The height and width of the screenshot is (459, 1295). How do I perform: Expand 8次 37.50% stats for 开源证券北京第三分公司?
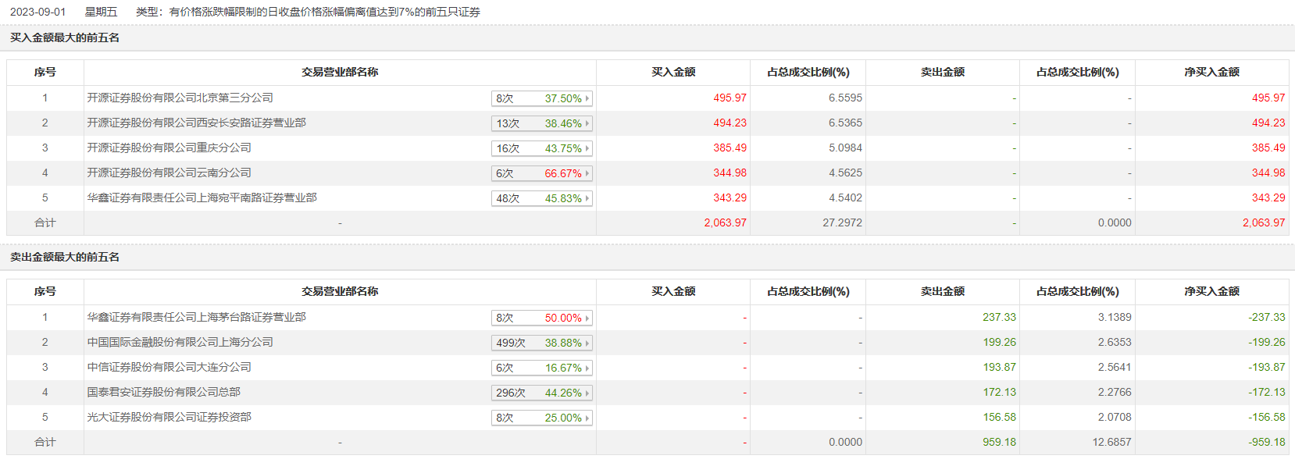pyautogui.click(x=542, y=98)
